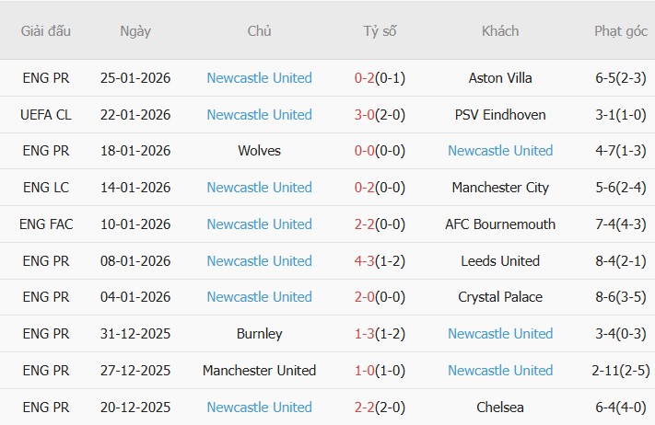Click Newcastle United in Manchester United row
The width and height of the screenshot is (655, 425).
pos(500,371)
